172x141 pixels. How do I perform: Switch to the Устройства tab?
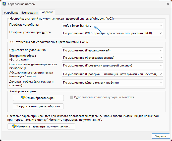click(x=11, y=13)
